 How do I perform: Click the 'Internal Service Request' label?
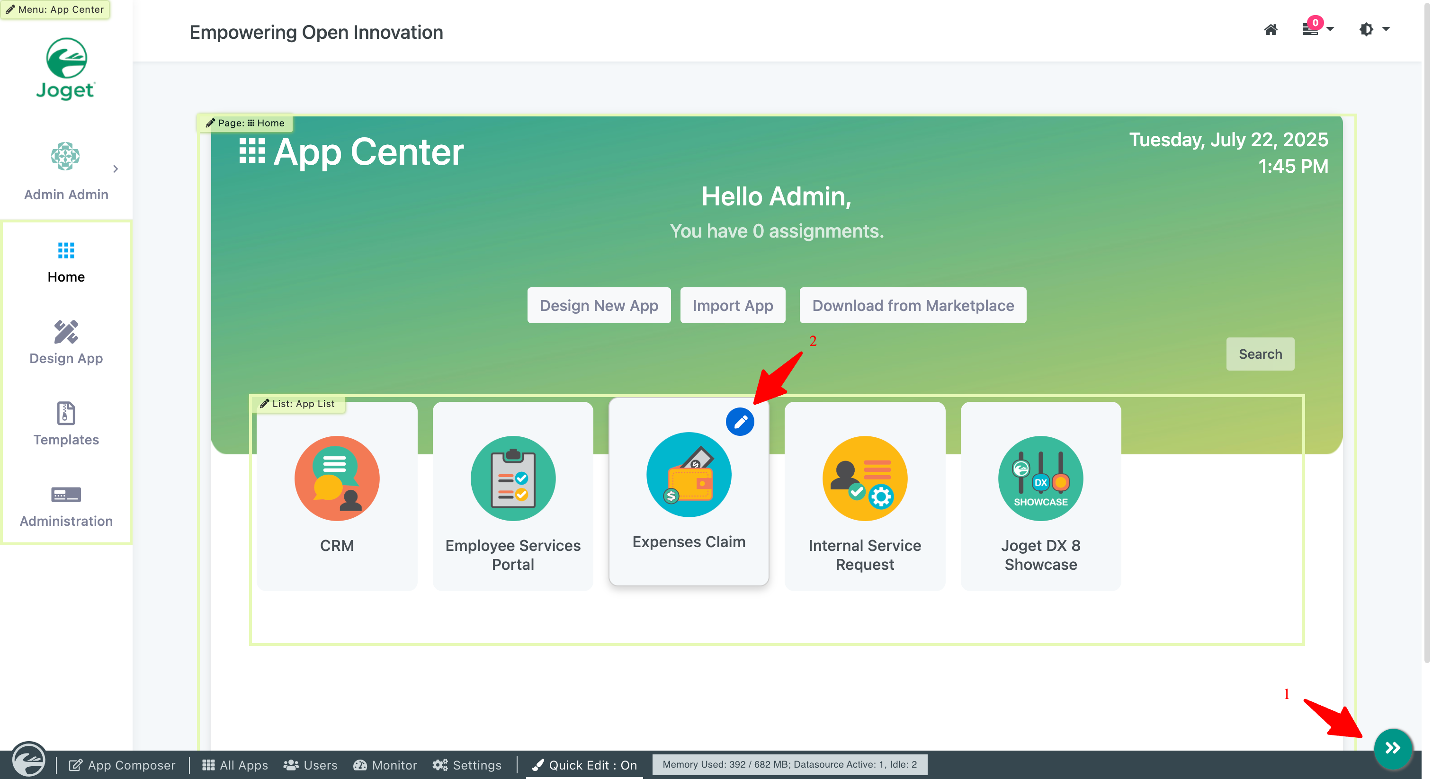click(x=865, y=555)
